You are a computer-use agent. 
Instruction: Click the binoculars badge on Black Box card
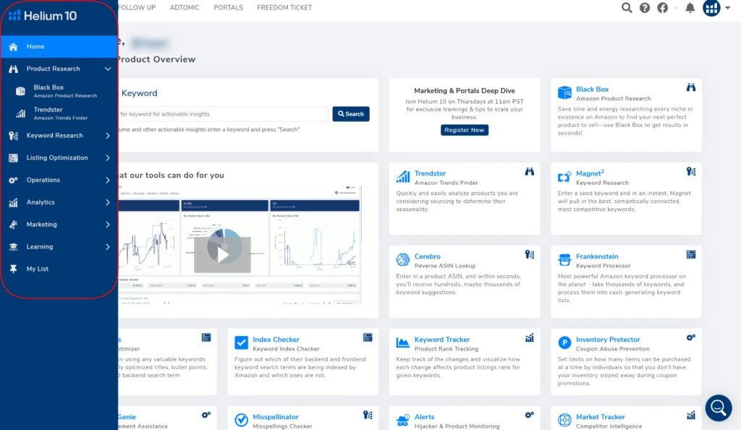pos(691,87)
